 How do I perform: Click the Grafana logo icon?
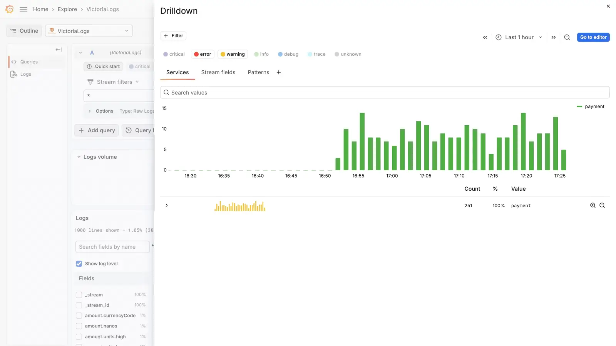(9, 9)
